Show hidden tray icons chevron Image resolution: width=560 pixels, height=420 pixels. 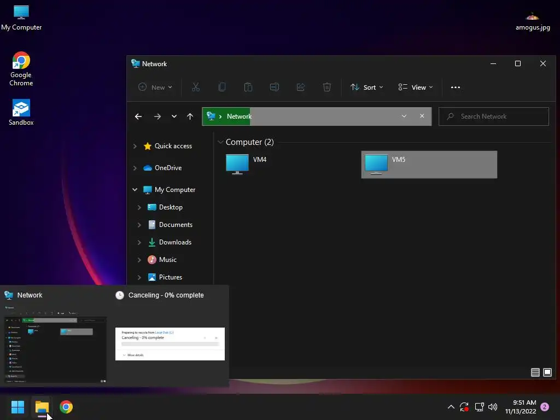[x=451, y=407]
